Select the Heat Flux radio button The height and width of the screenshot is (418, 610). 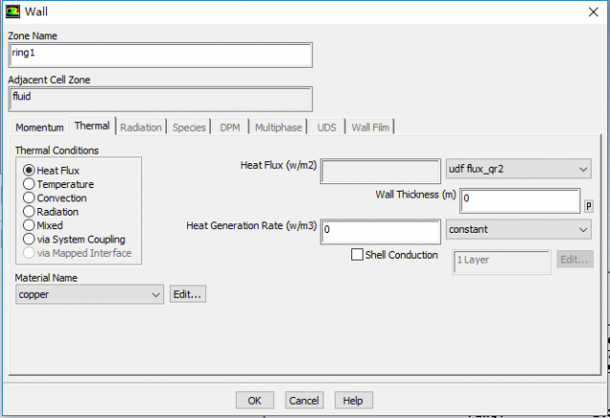point(29,171)
